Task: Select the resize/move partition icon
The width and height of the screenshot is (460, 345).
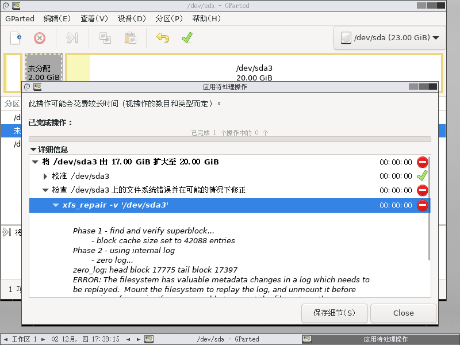Action: point(71,38)
